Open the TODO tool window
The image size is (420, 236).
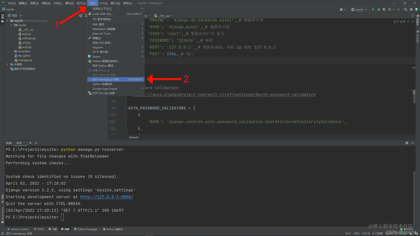click(x=39, y=229)
